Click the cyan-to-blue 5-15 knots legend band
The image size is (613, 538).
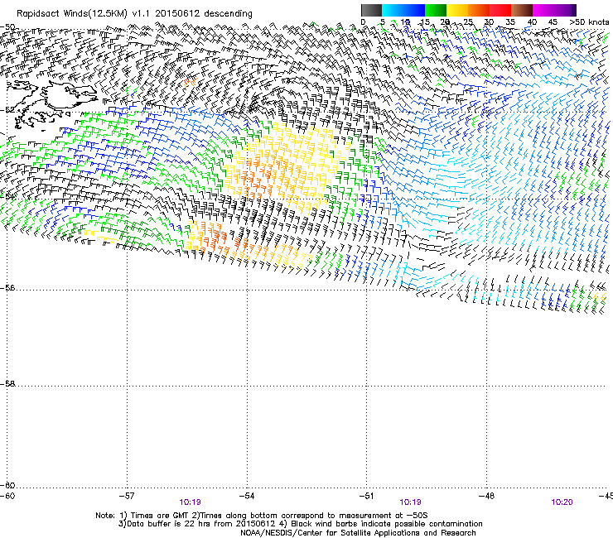coord(403,10)
